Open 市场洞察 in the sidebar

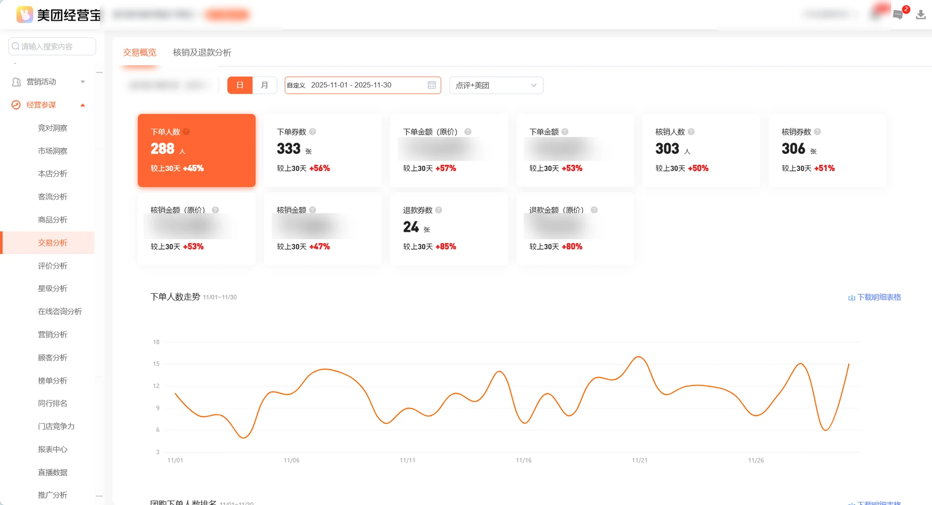click(52, 151)
